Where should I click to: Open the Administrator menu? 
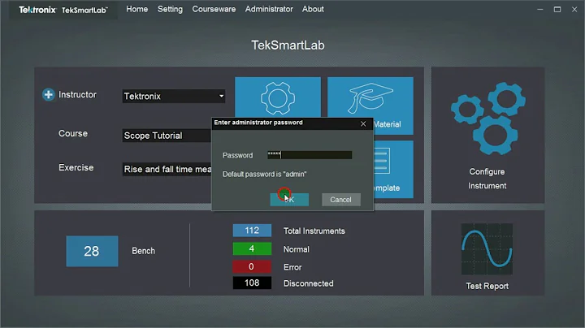(269, 9)
